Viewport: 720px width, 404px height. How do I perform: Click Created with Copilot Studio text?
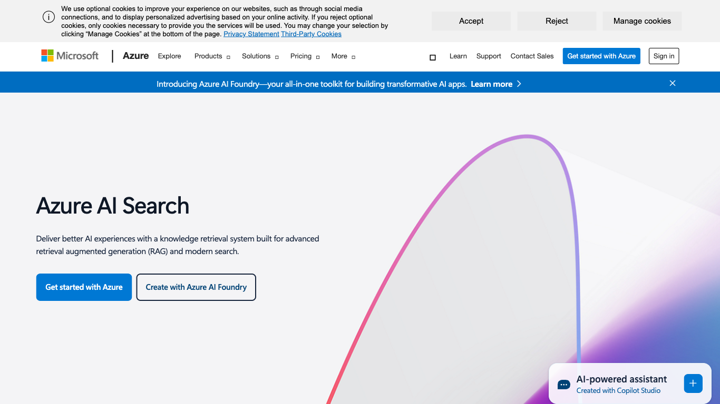pos(618,391)
